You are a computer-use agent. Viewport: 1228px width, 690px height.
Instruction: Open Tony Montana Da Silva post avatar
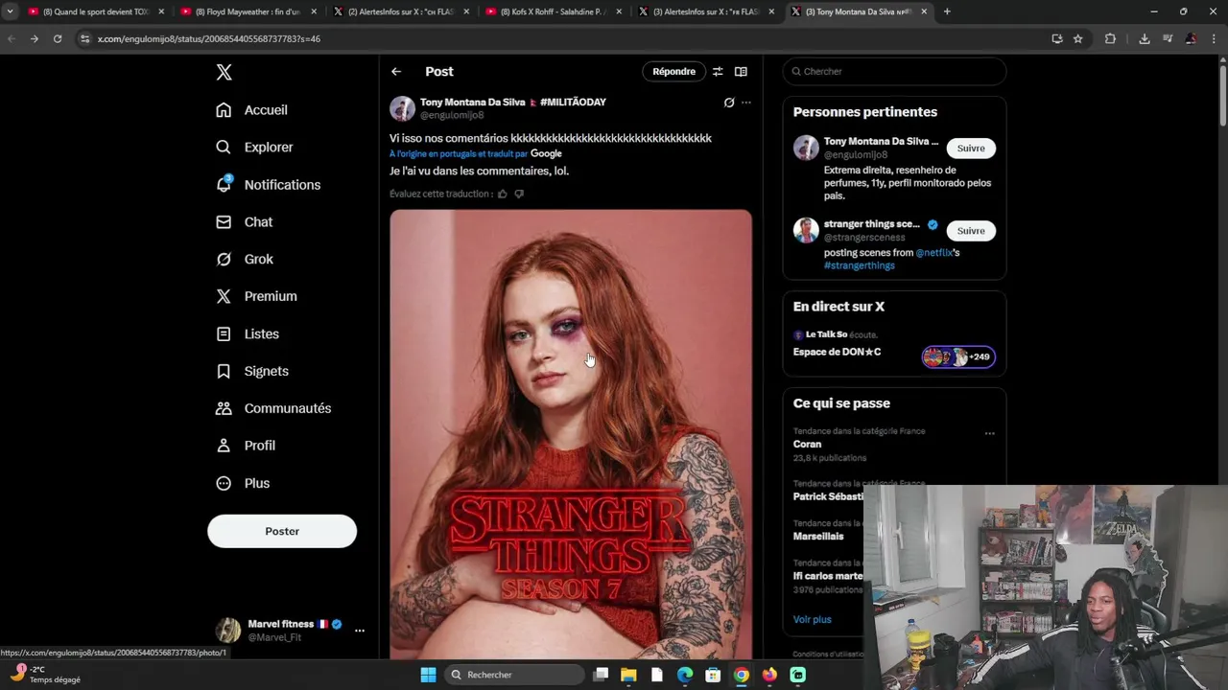coord(402,108)
